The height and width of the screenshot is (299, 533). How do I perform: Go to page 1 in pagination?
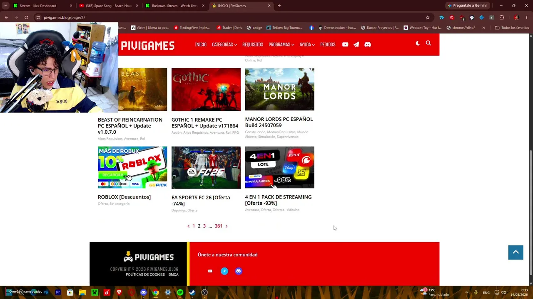[x=194, y=226]
